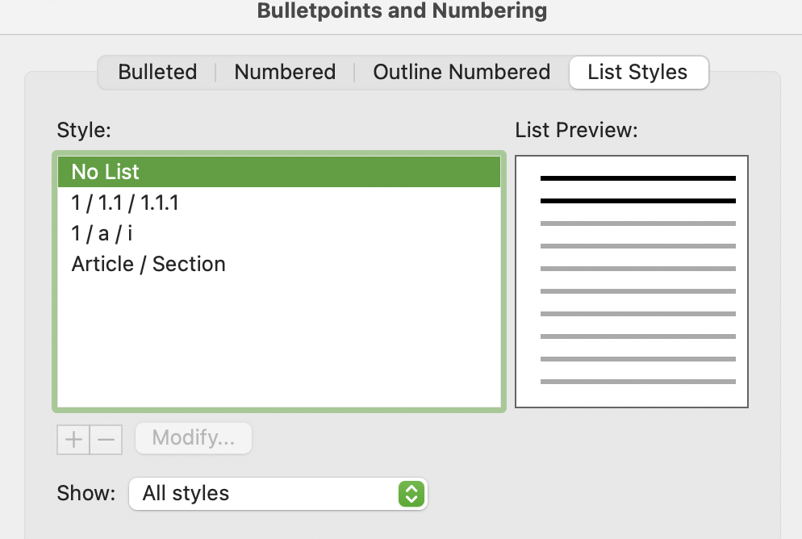Click the List Preview box
This screenshot has height=539, width=802.
631,282
